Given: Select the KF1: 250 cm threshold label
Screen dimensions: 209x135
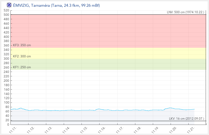Looking at the screenshot, I should point(22,67).
